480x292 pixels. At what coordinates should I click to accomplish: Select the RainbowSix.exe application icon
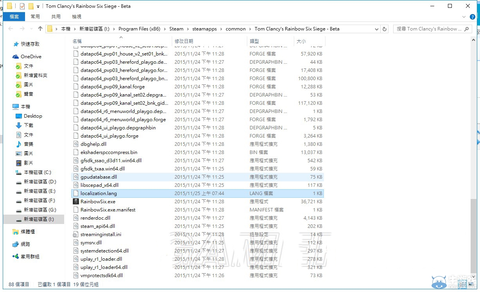(76, 202)
